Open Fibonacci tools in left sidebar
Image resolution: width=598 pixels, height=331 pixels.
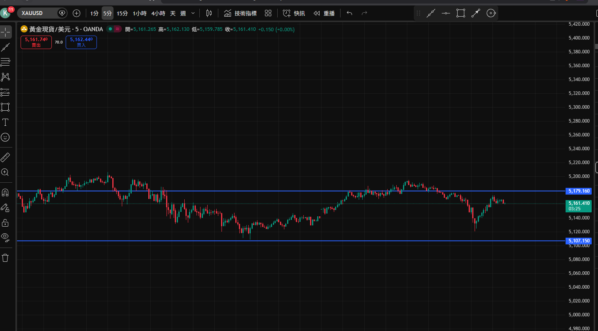[x=6, y=62]
